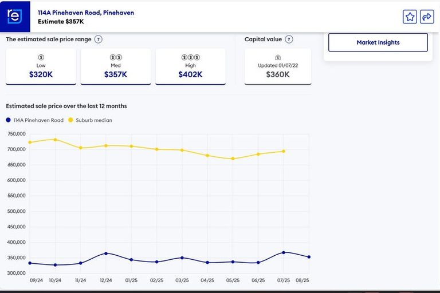The width and height of the screenshot is (440, 293).
Task: Select the Med $357K price card
Action: point(116,67)
